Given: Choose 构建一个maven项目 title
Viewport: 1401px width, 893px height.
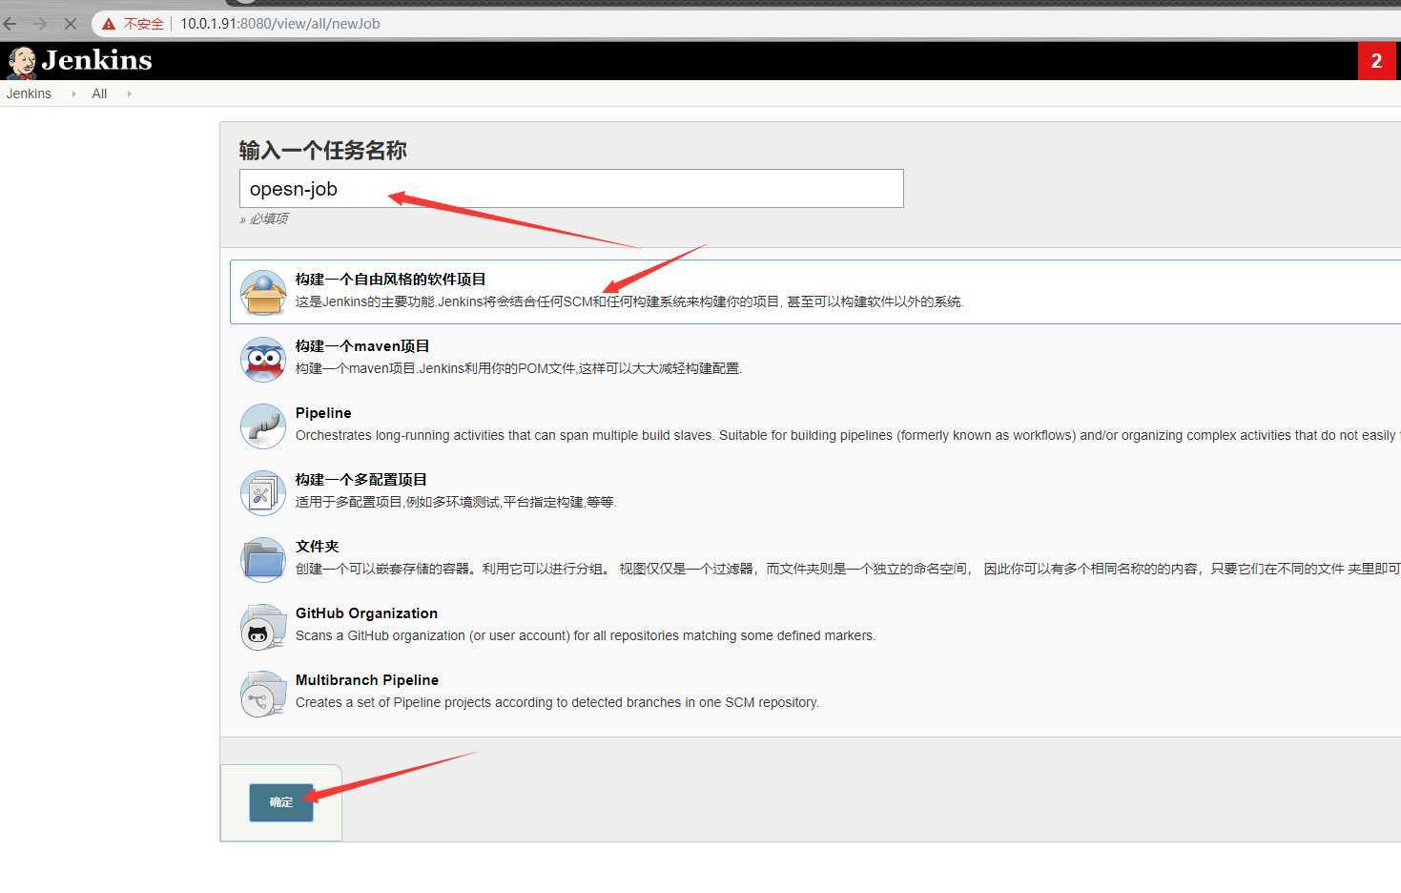Looking at the screenshot, I should point(362,346).
